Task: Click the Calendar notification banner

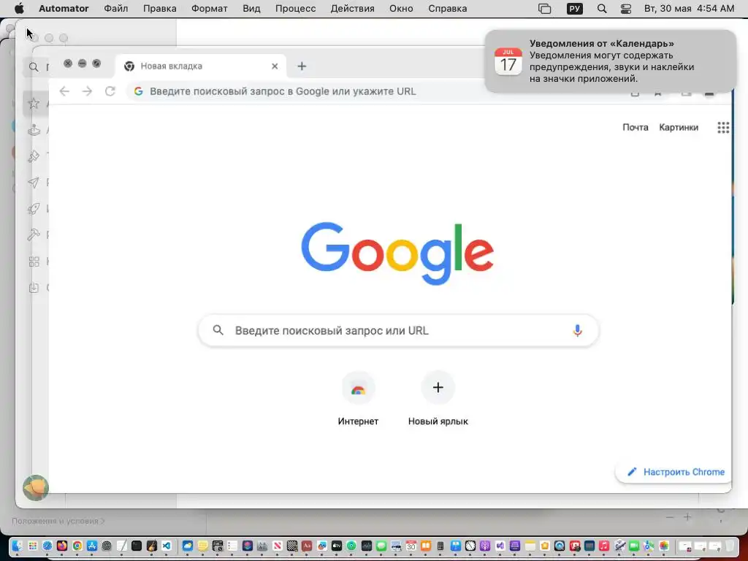Action: point(611,61)
